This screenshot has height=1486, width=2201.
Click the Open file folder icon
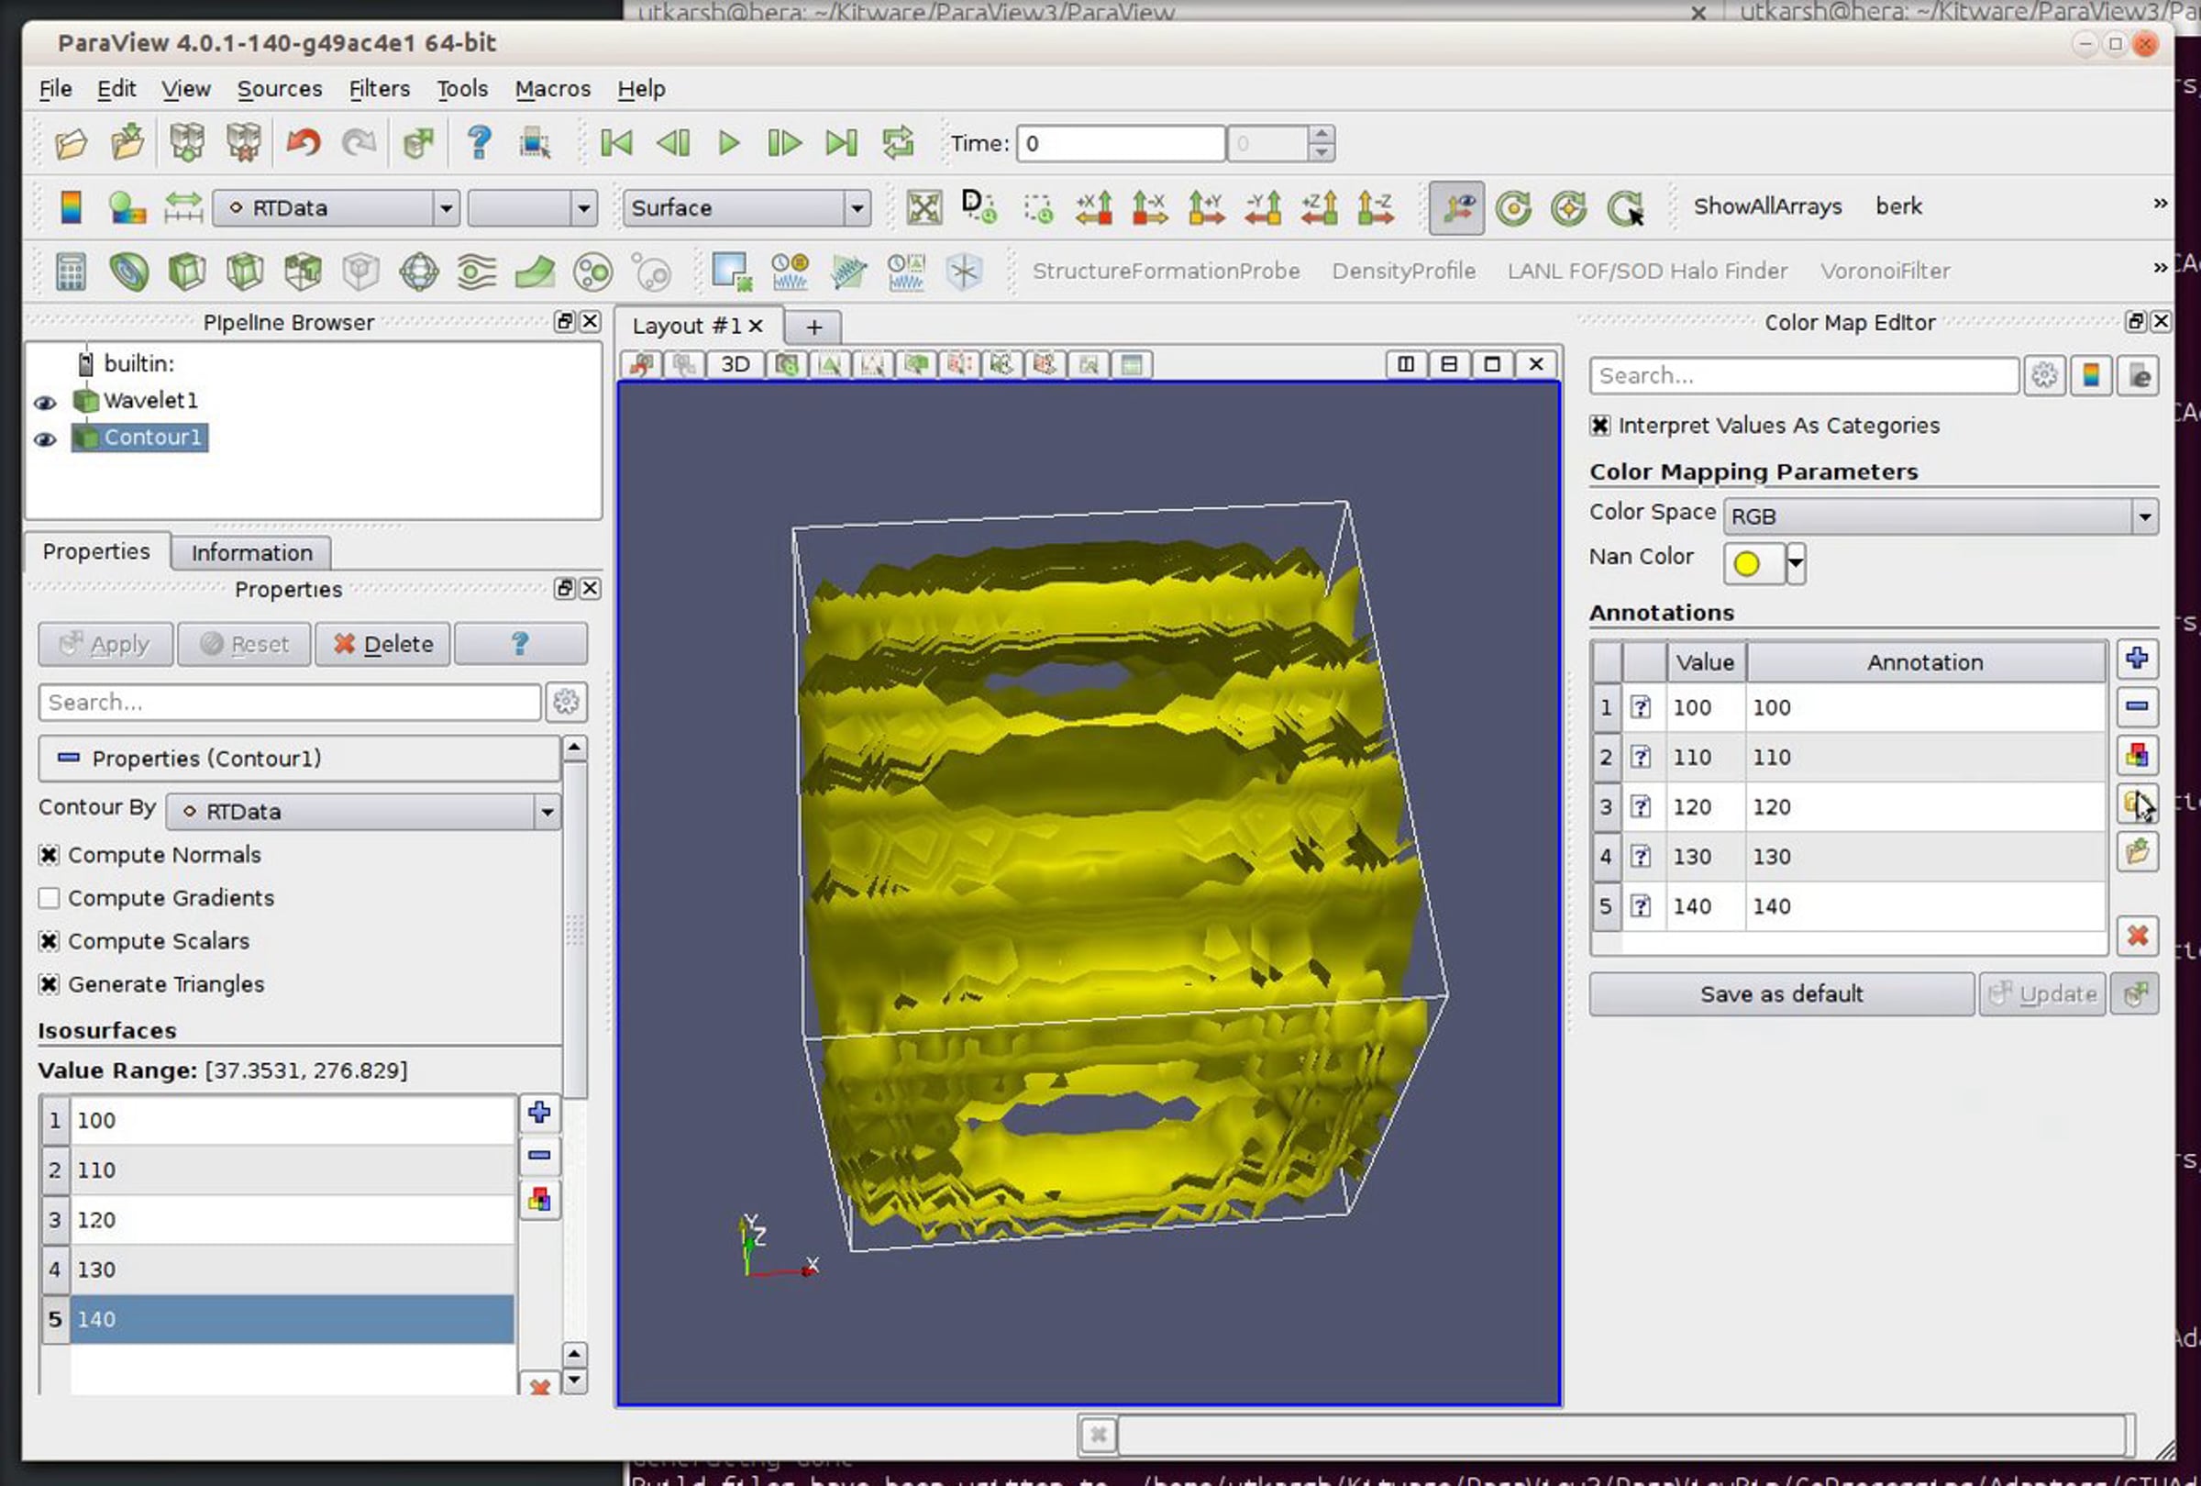(71, 143)
